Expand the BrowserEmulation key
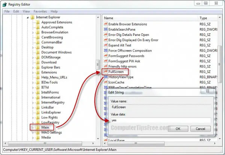The height and width of the screenshot is (155, 225). click(33, 33)
